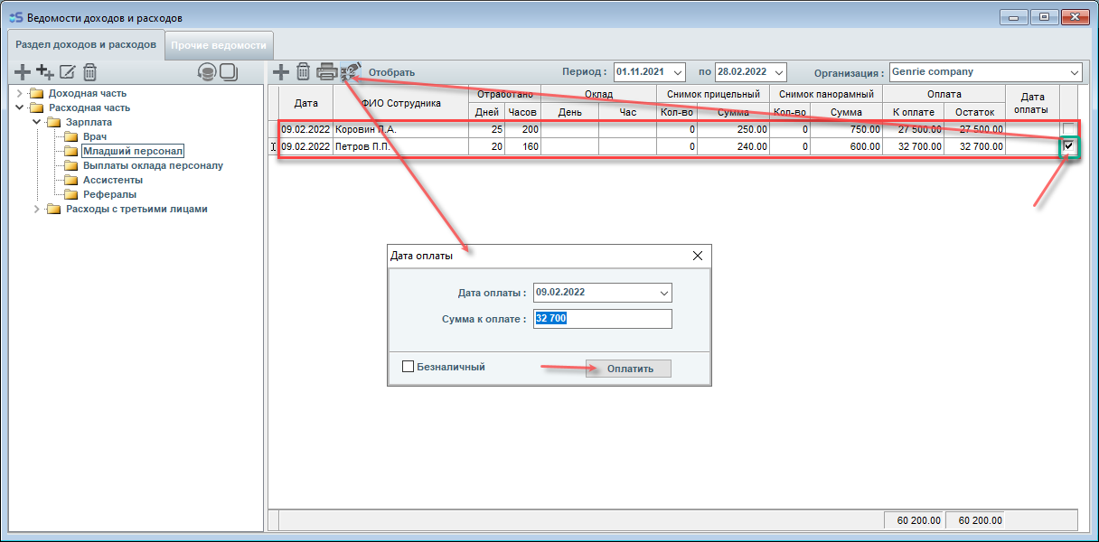Check the checkbox in Коровин П.А. row
1099x542 pixels.
tap(1069, 129)
